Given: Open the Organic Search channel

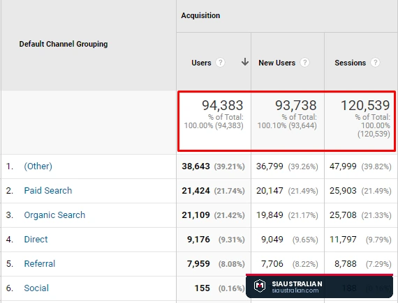Looking at the screenshot, I should [54, 215].
